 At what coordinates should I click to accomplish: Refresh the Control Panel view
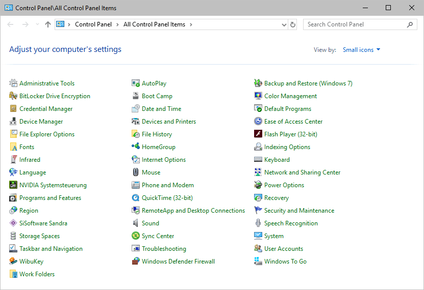(x=293, y=24)
